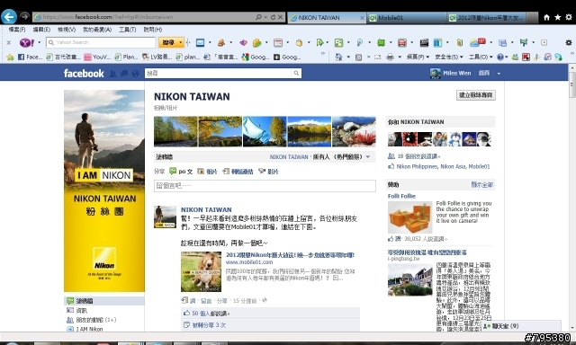Open the 我的最愛(A) favorites menu
Image resolution: width=576 pixels, height=345 pixels.
[97, 30]
